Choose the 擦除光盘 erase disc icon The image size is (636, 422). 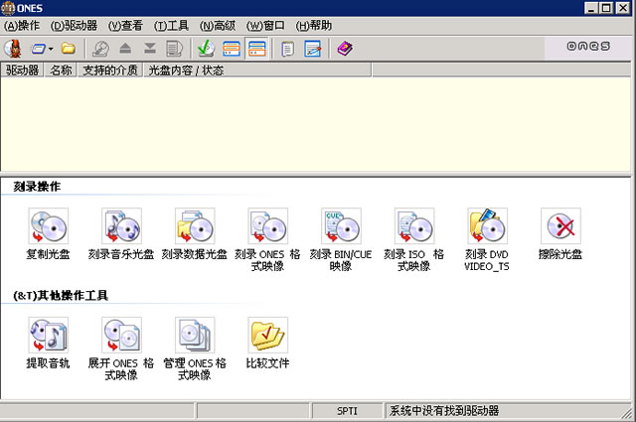pos(560,226)
